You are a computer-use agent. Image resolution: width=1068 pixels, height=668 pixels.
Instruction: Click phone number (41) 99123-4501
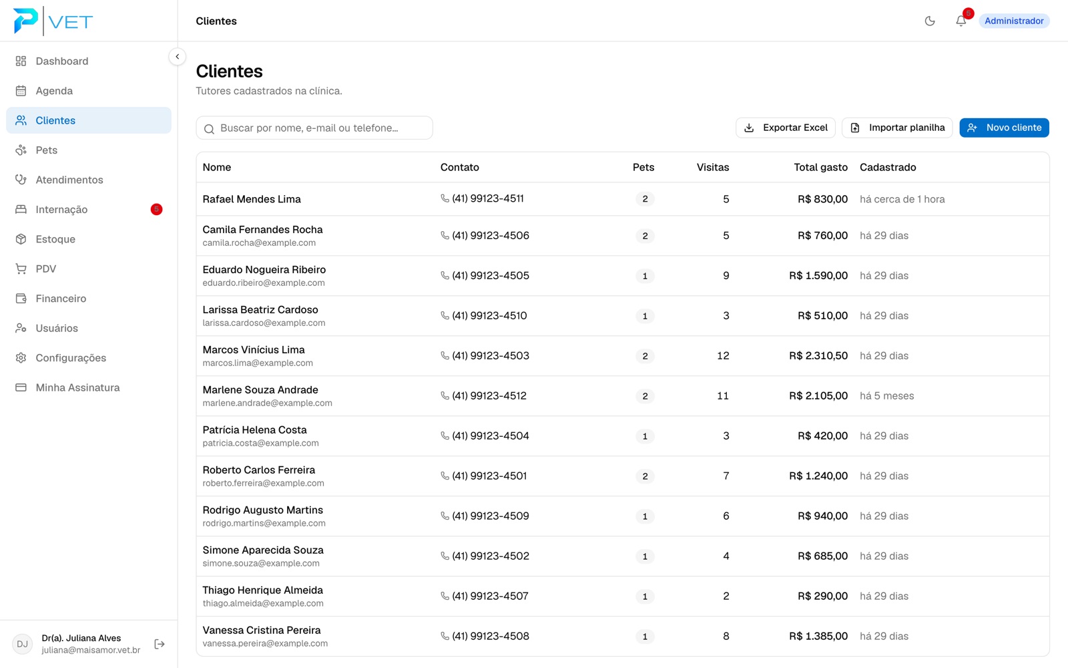pyautogui.click(x=489, y=476)
